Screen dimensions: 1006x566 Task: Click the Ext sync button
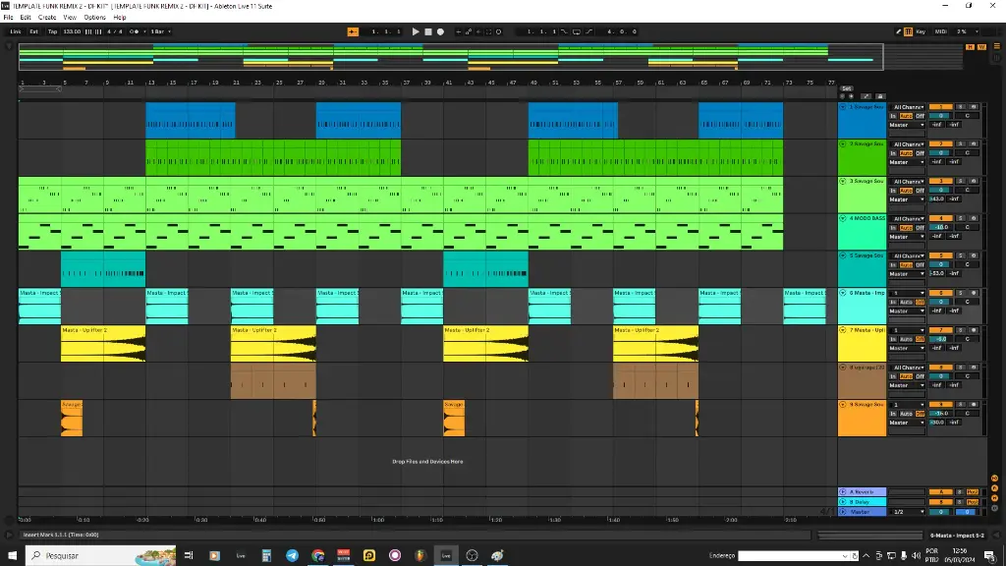tap(34, 31)
